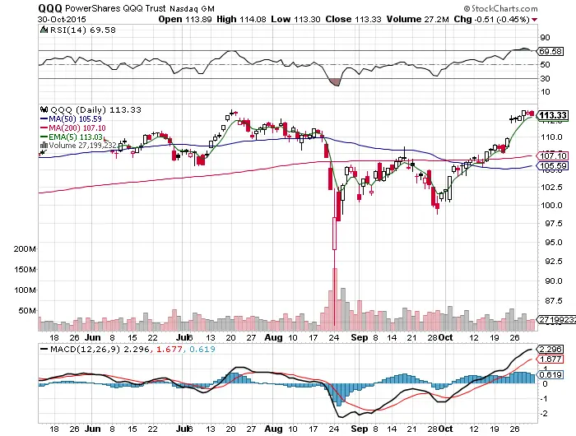Click the large QQQ ticker symbol heading
Screen dimensions: 576x436
(x=50, y=8)
